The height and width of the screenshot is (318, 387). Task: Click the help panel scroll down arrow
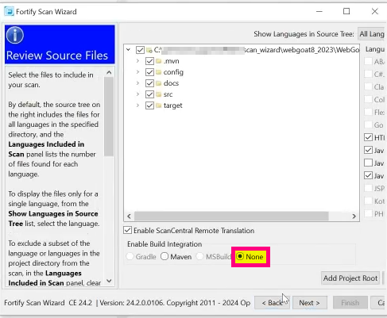click(x=109, y=281)
